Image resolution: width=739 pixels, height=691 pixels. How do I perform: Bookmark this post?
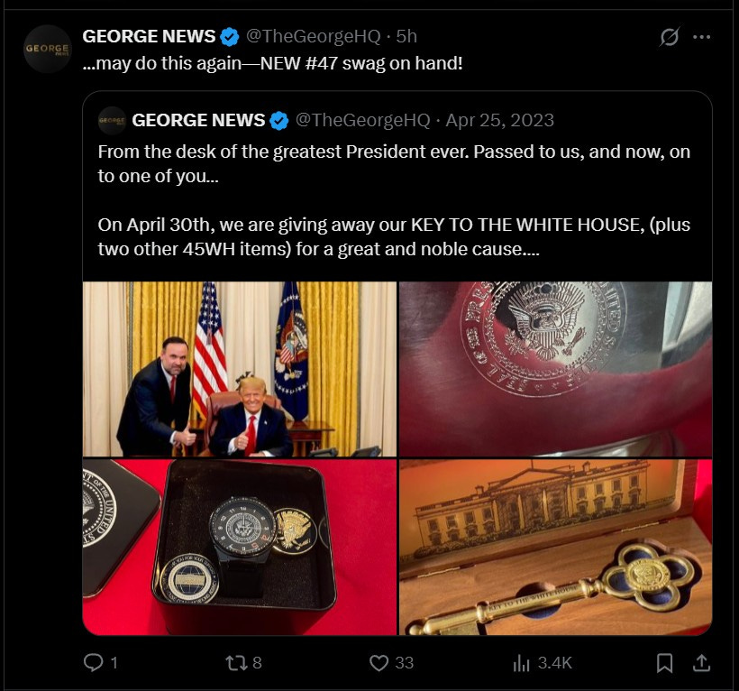click(664, 663)
